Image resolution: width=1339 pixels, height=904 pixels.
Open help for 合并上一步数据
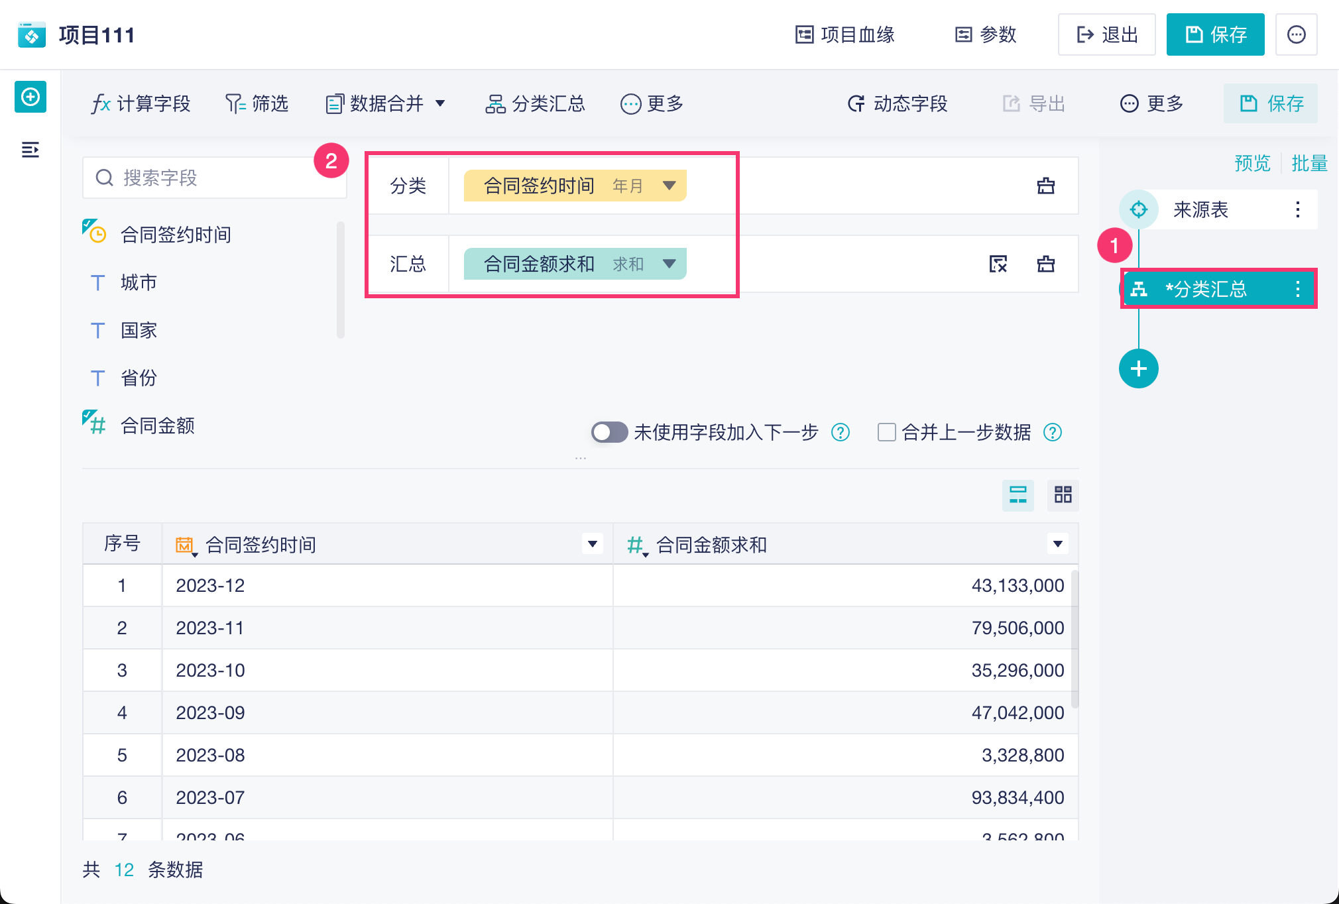[1052, 432]
